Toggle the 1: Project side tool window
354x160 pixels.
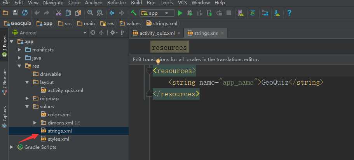(4, 46)
